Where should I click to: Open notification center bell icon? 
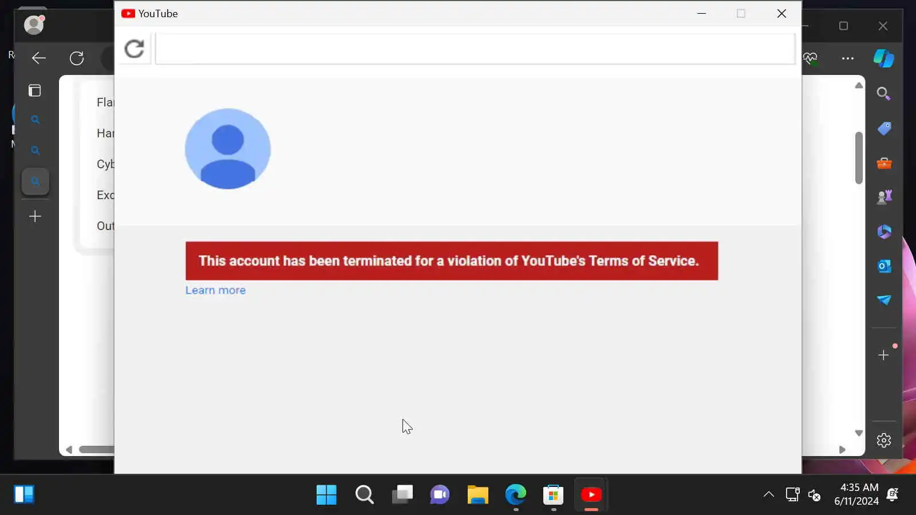(x=892, y=494)
